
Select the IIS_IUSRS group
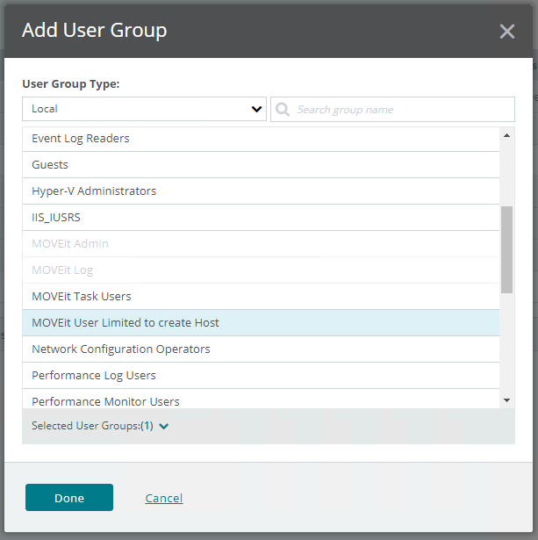[261, 217]
